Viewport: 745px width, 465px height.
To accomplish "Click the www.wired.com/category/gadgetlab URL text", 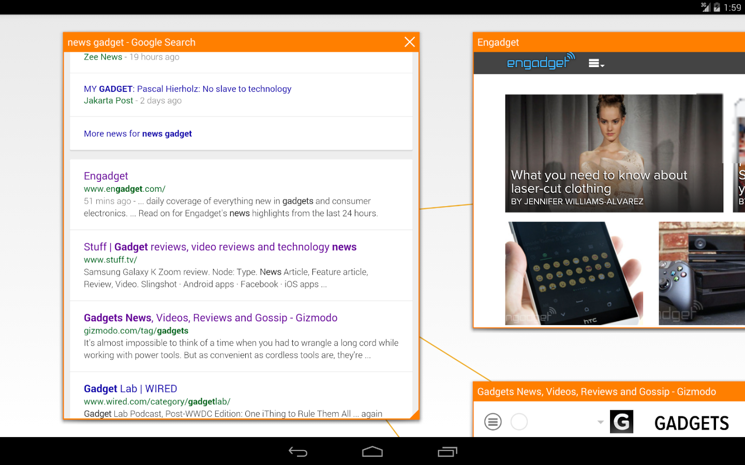I will coord(157,401).
